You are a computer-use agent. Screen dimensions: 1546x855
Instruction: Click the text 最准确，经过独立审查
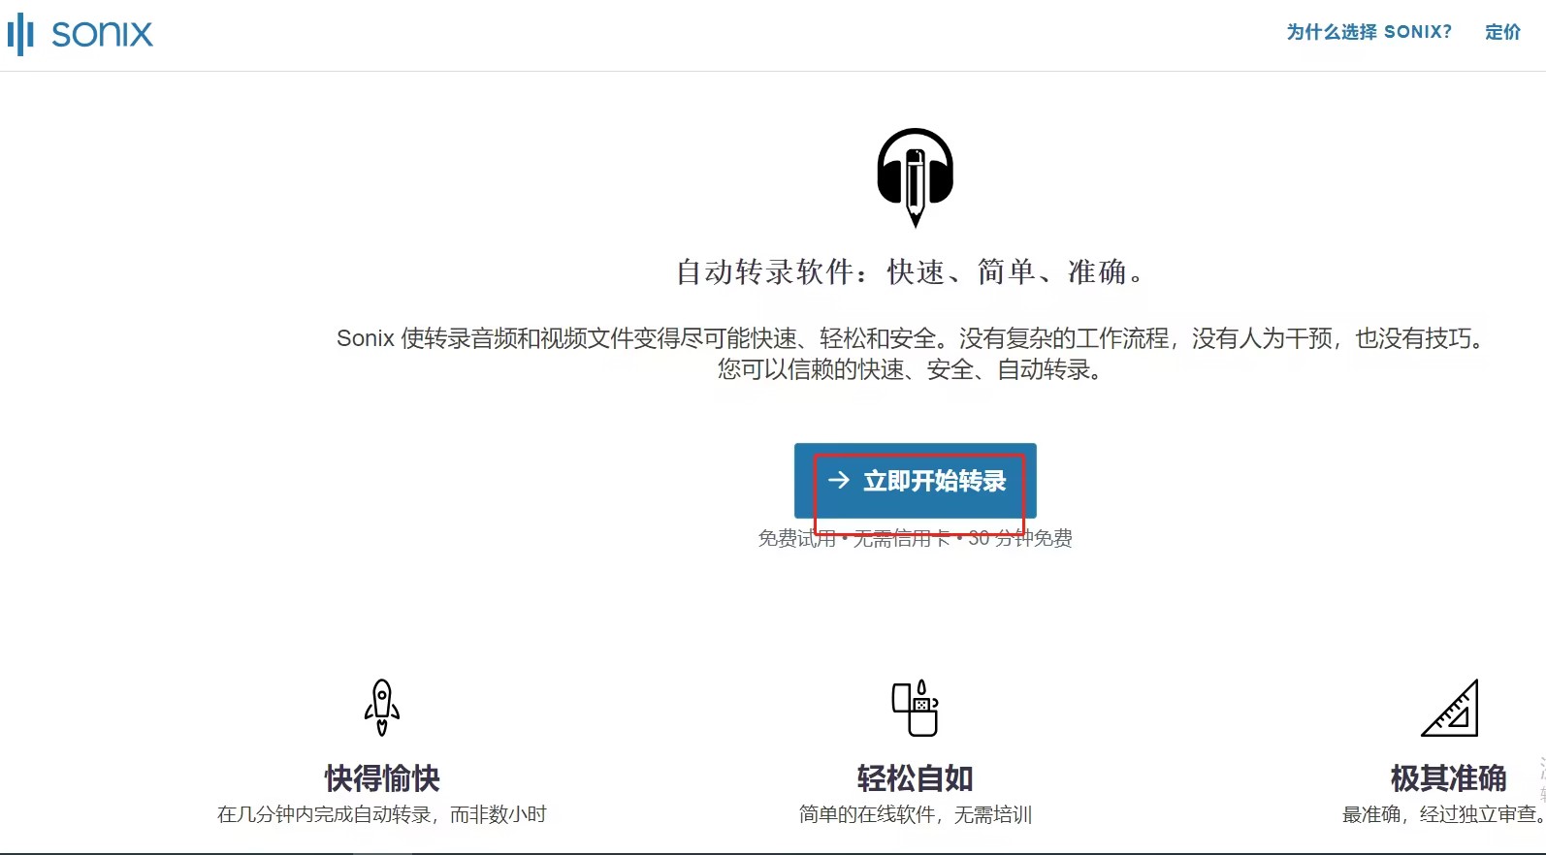click(x=1443, y=814)
